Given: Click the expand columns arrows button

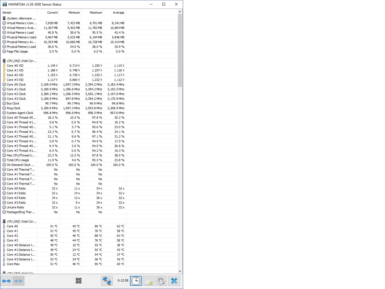Looking at the screenshot, I should [x=6, y=281].
